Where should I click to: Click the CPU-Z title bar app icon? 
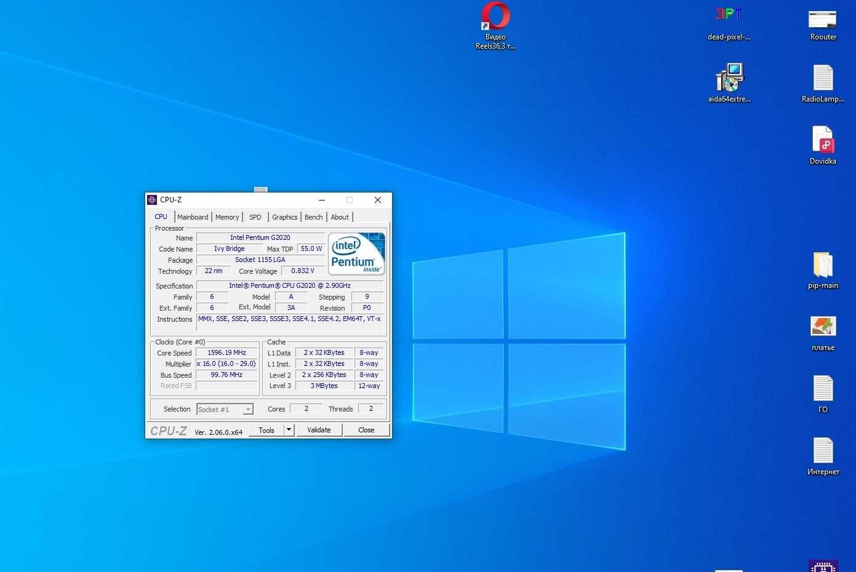coord(152,200)
